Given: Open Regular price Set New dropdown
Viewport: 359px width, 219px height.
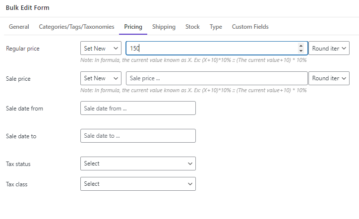Looking at the screenshot, I should 101,48.
